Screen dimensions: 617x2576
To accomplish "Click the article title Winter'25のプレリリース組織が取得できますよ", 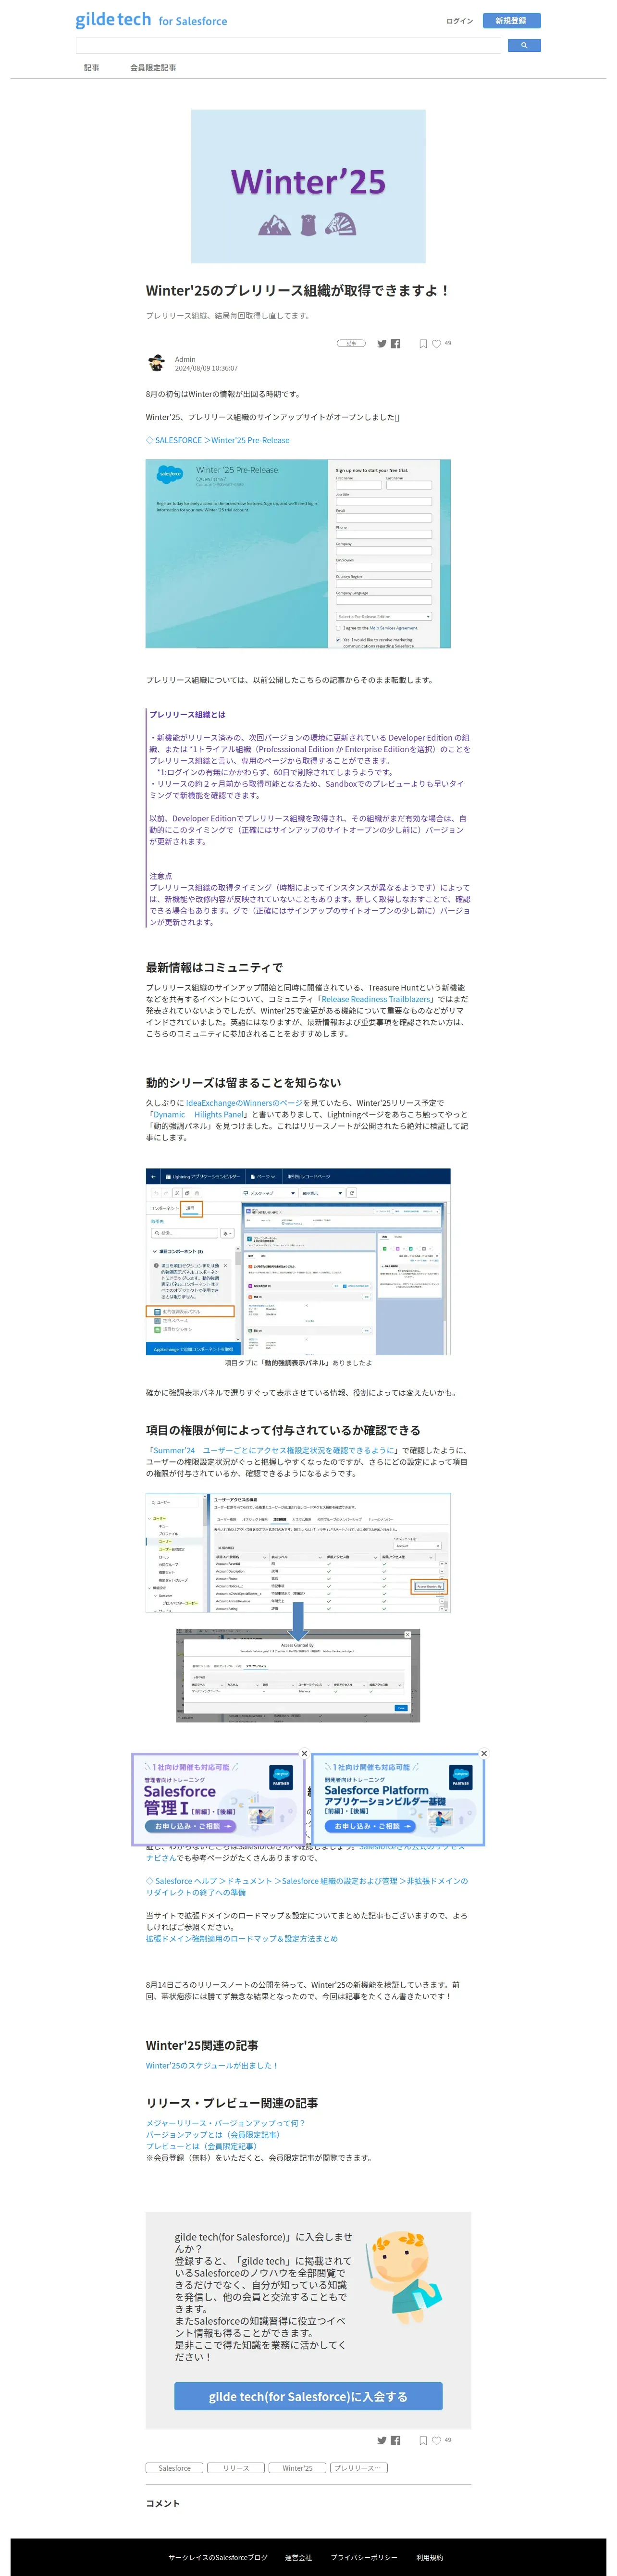I will click(298, 291).
